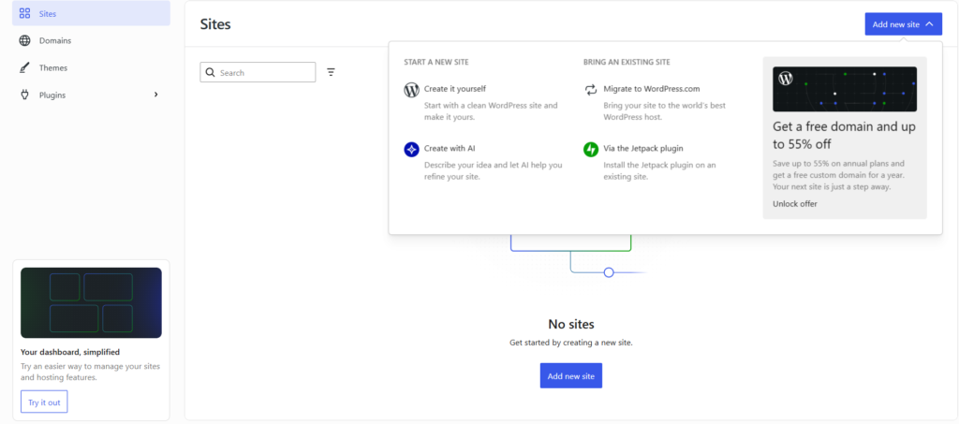Click the Plugins plug icon
Image resolution: width=959 pixels, height=424 pixels.
tap(24, 95)
